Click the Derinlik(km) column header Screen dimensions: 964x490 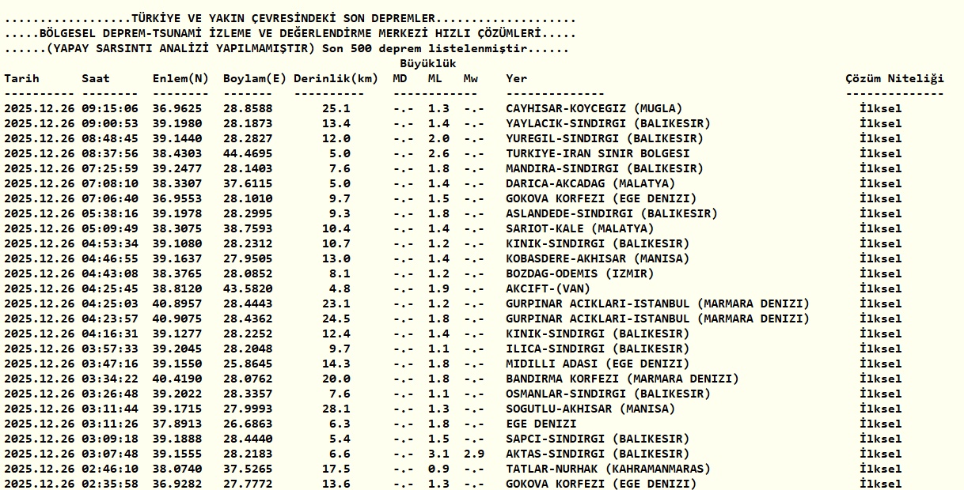pyautogui.click(x=336, y=78)
